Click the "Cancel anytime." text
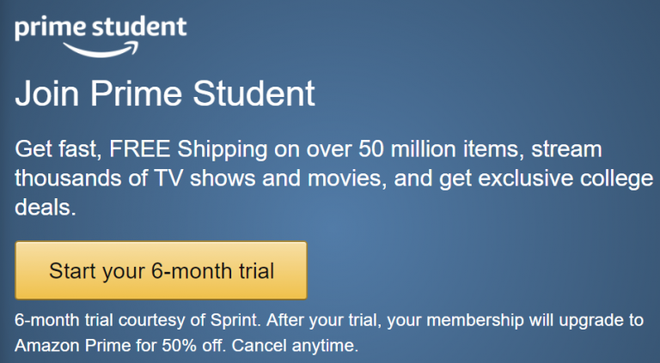The width and height of the screenshot is (660, 363). [x=295, y=346]
